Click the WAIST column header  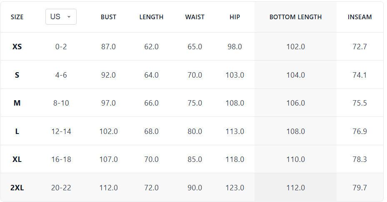coord(195,17)
